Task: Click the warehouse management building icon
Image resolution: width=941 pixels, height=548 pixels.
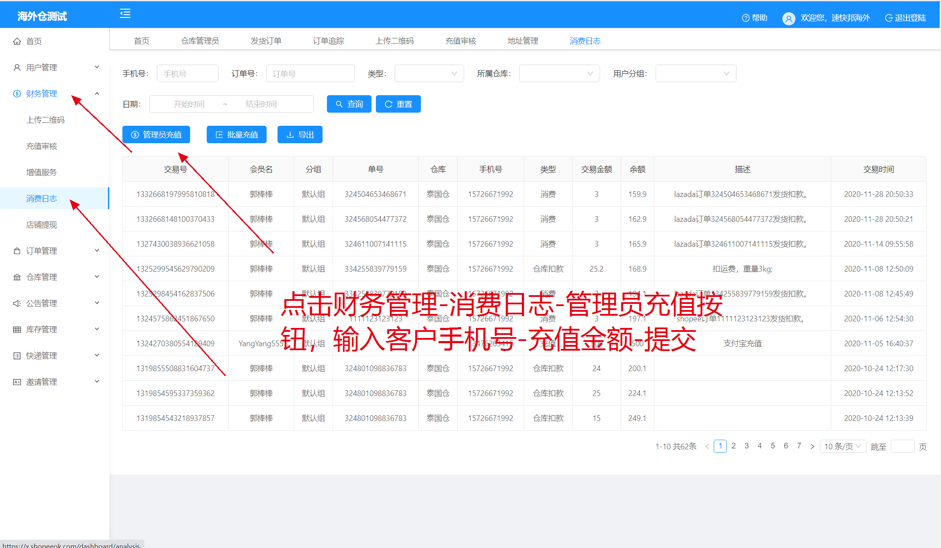Action: [17, 277]
